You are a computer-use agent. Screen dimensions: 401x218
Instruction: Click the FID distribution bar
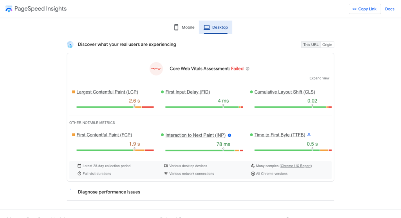(x=204, y=107)
